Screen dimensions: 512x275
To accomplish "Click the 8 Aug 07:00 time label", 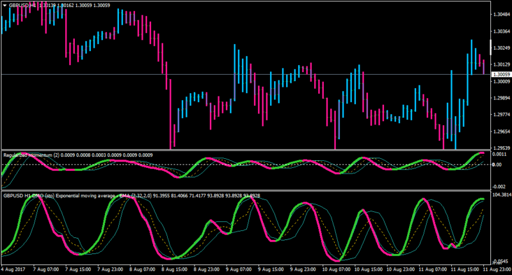I will (142, 269).
